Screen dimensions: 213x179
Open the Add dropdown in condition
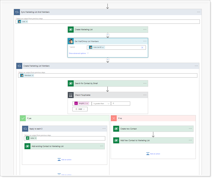click(80, 109)
